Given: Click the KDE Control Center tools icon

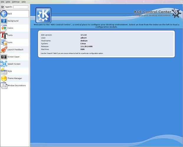Looking at the screenshot, I should [176, 13].
